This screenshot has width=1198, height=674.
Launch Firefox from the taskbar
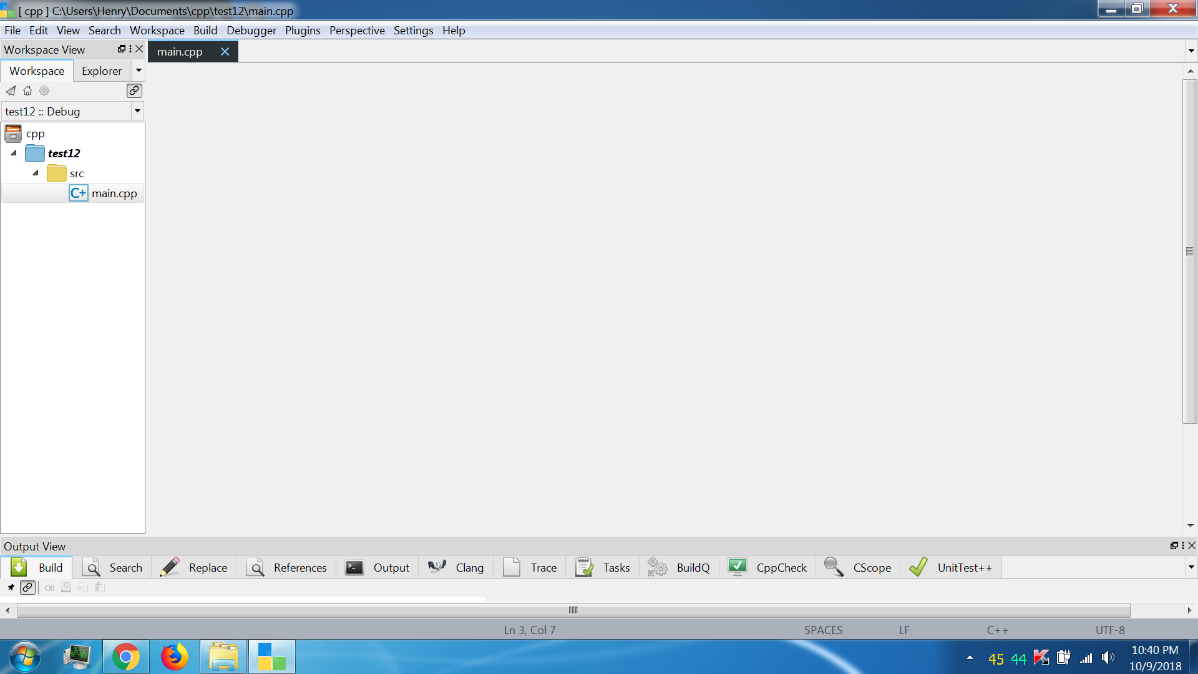coord(175,657)
